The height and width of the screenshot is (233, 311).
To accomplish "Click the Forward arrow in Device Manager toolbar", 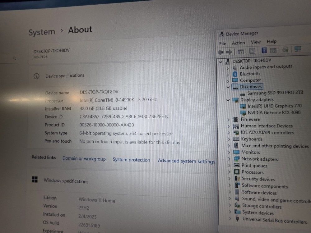I will 229,52.
